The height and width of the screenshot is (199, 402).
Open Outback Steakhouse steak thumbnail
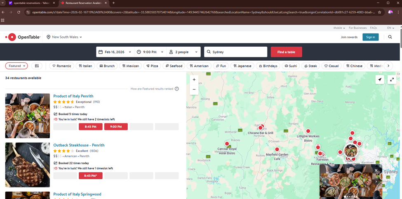[x=28, y=165]
